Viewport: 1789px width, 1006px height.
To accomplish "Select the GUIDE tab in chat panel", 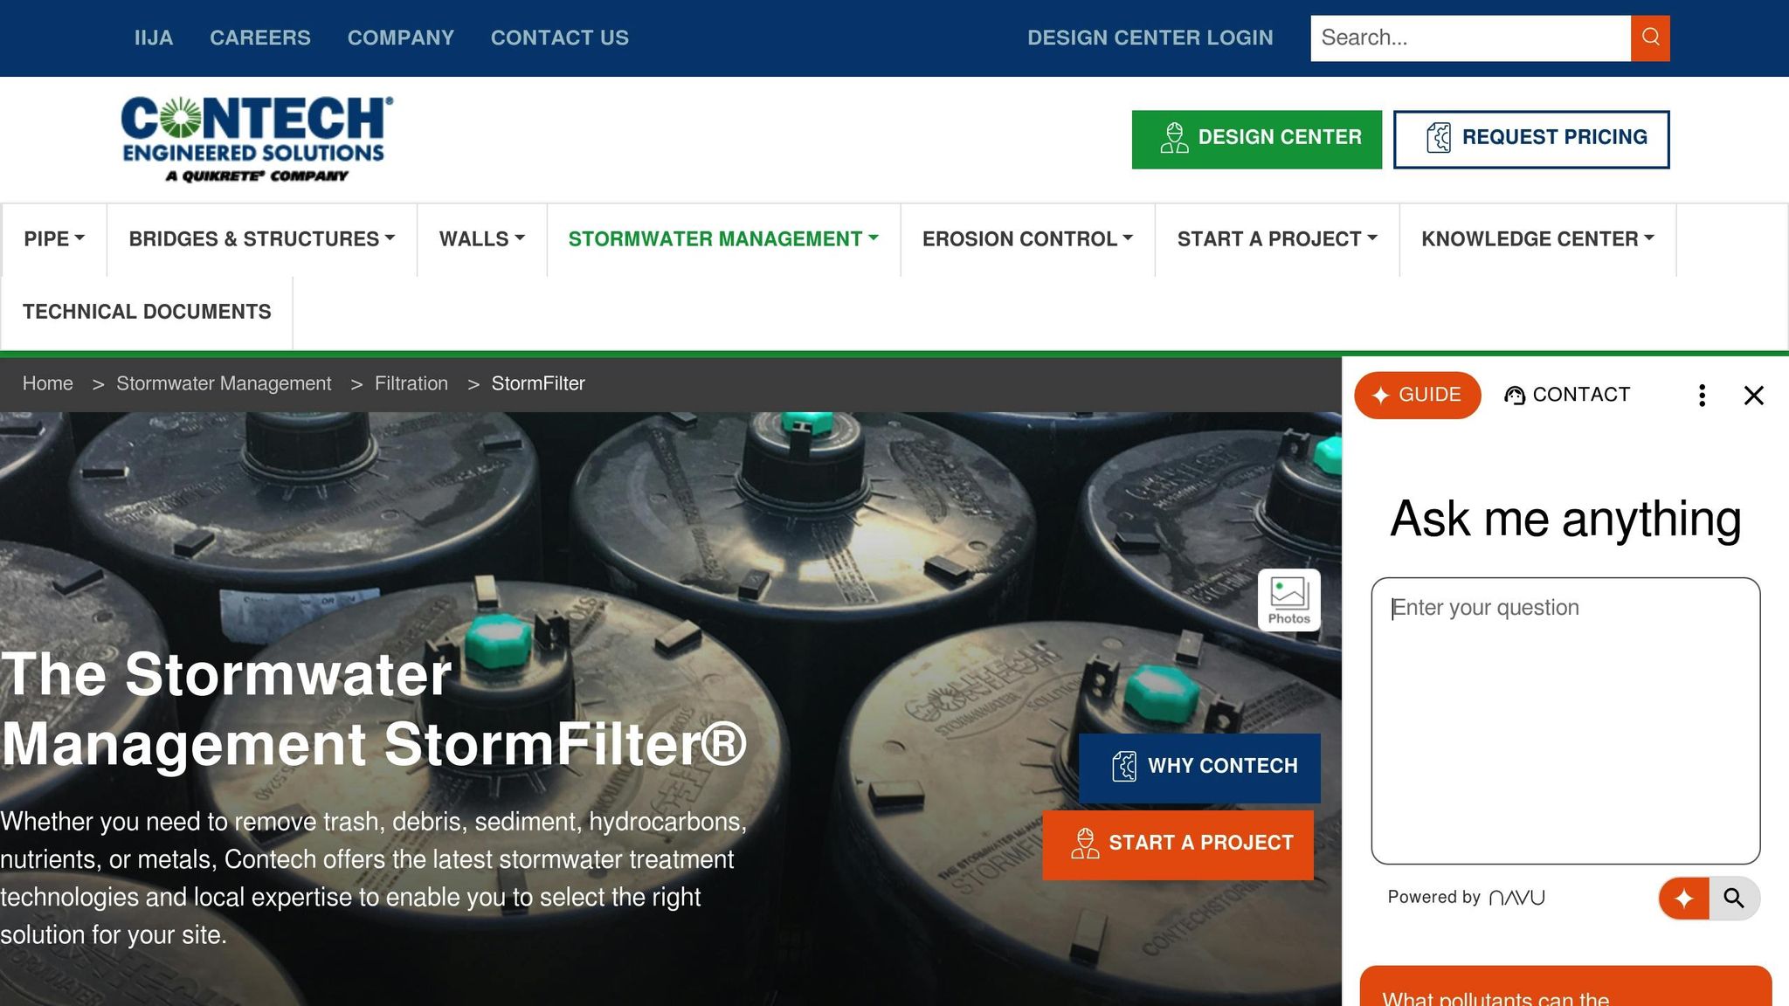I will [1417, 396].
